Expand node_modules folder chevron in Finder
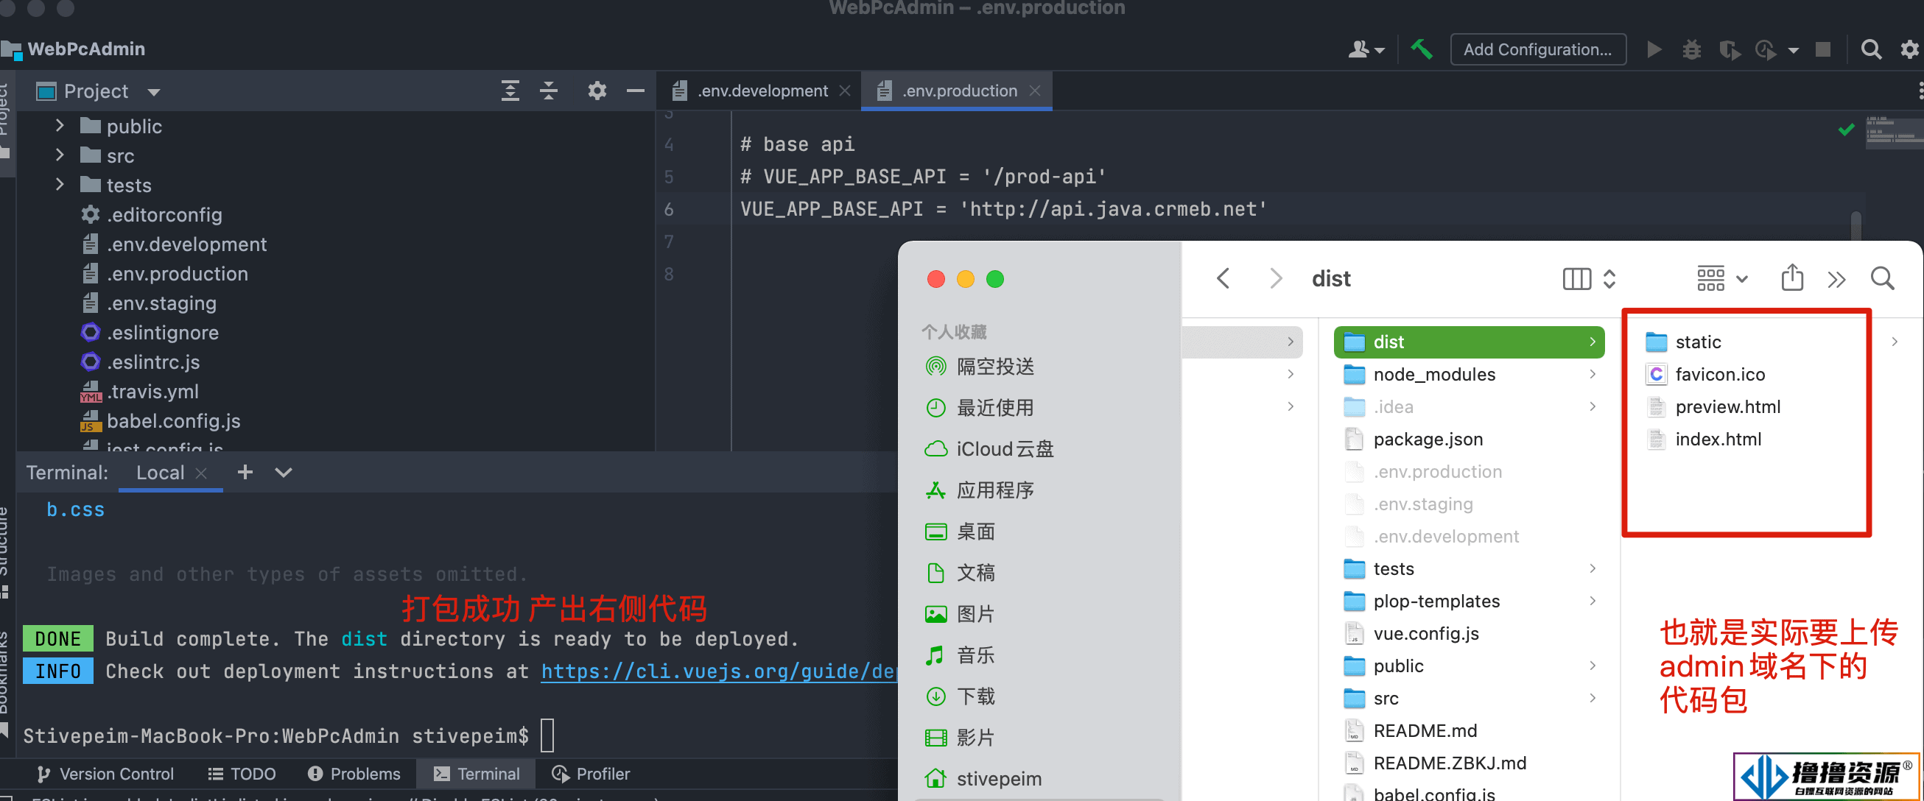Viewport: 1924px width, 801px height. point(1593,374)
